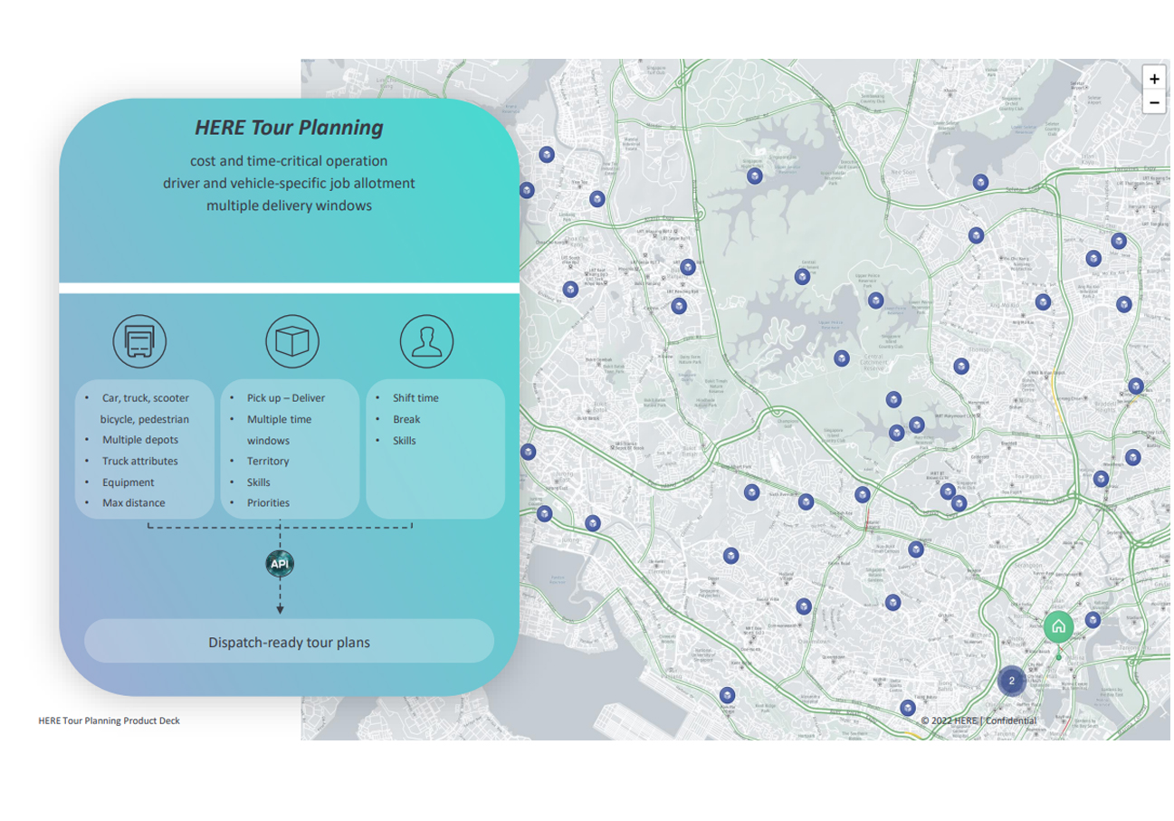Open the cluster marker labeled 2
The width and height of the screenshot is (1174, 821).
1012,680
